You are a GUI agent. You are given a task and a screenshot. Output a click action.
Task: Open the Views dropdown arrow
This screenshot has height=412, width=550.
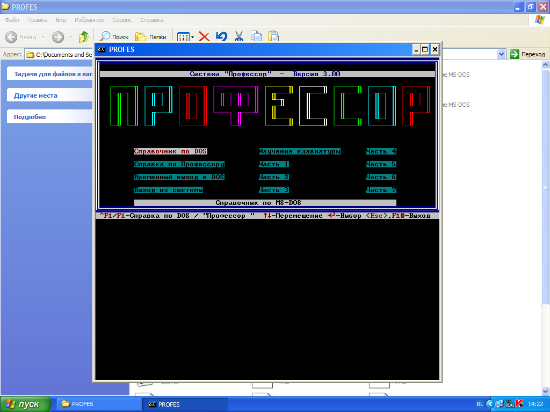(192, 37)
